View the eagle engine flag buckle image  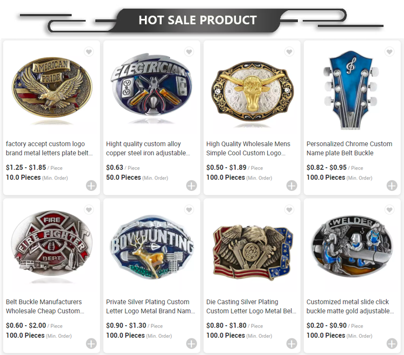(253, 252)
